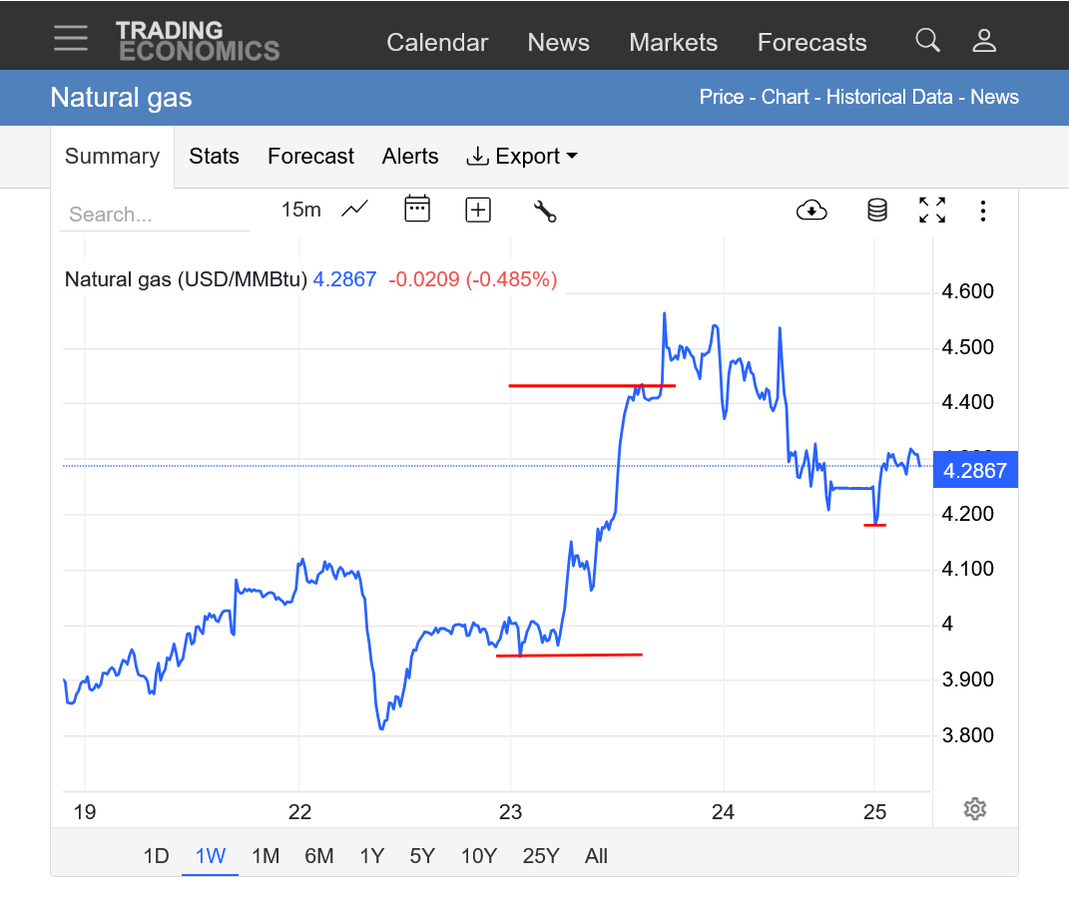Click the chart Search input field

point(154,215)
